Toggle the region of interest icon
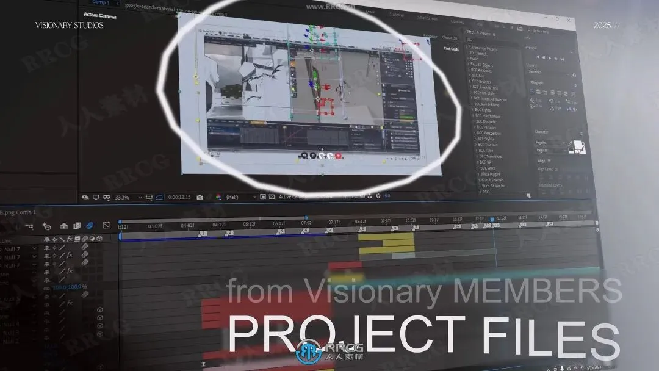The height and width of the screenshot is (371, 659). 160,197
